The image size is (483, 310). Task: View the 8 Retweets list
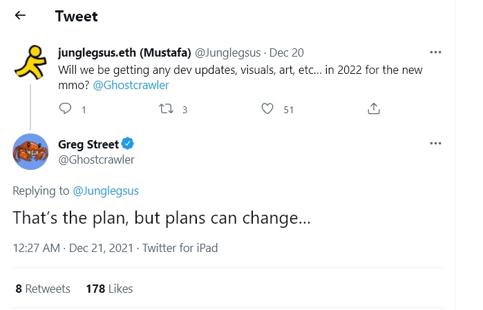click(42, 289)
